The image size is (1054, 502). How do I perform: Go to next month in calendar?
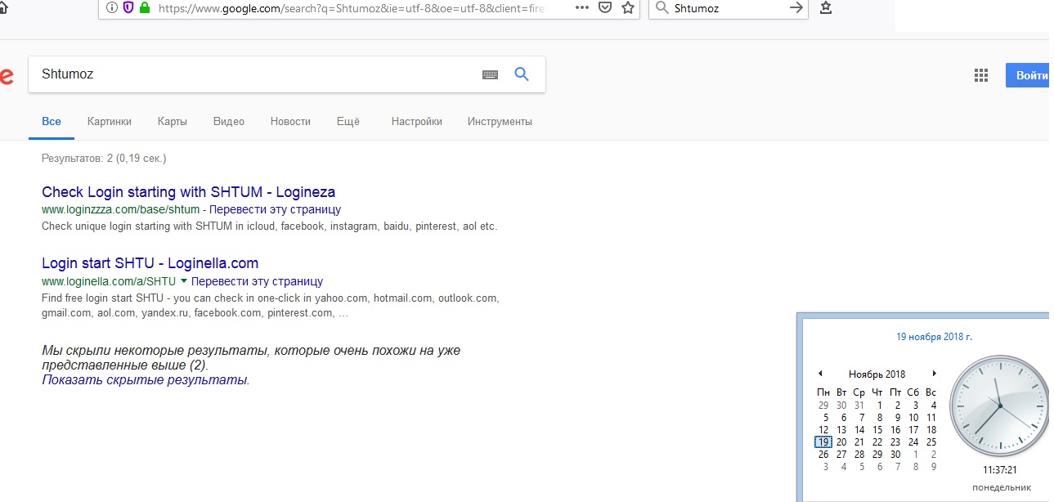tap(934, 374)
